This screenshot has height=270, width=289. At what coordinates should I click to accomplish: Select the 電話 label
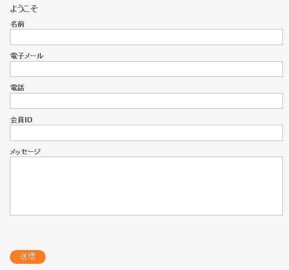click(x=17, y=87)
